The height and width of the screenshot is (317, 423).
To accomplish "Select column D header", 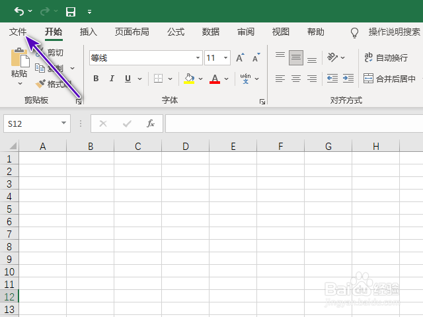I will coord(186,146).
